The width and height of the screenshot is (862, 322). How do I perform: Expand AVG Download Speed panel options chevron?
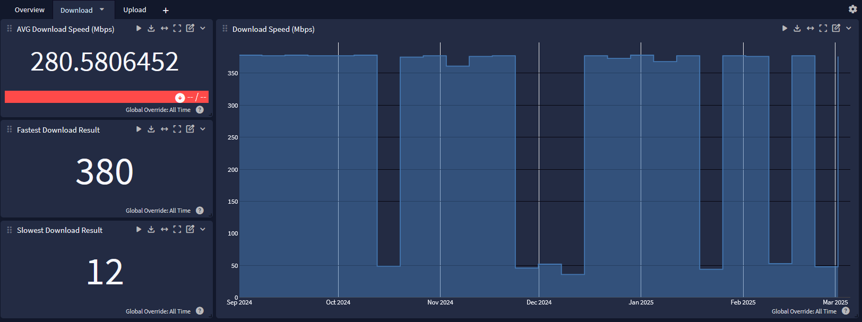[x=203, y=28]
